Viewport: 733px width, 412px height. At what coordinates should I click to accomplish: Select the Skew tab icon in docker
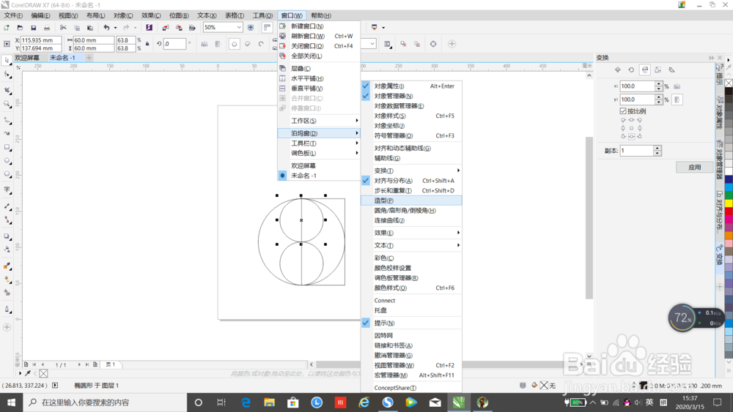tap(671, 70)
